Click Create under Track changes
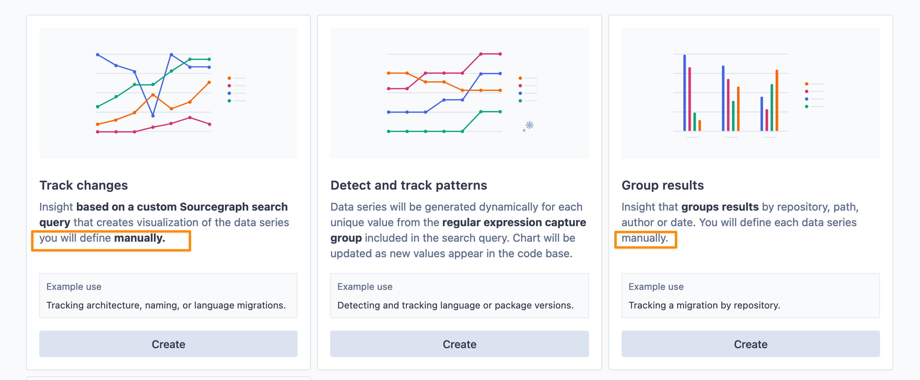 click(168, 344)
